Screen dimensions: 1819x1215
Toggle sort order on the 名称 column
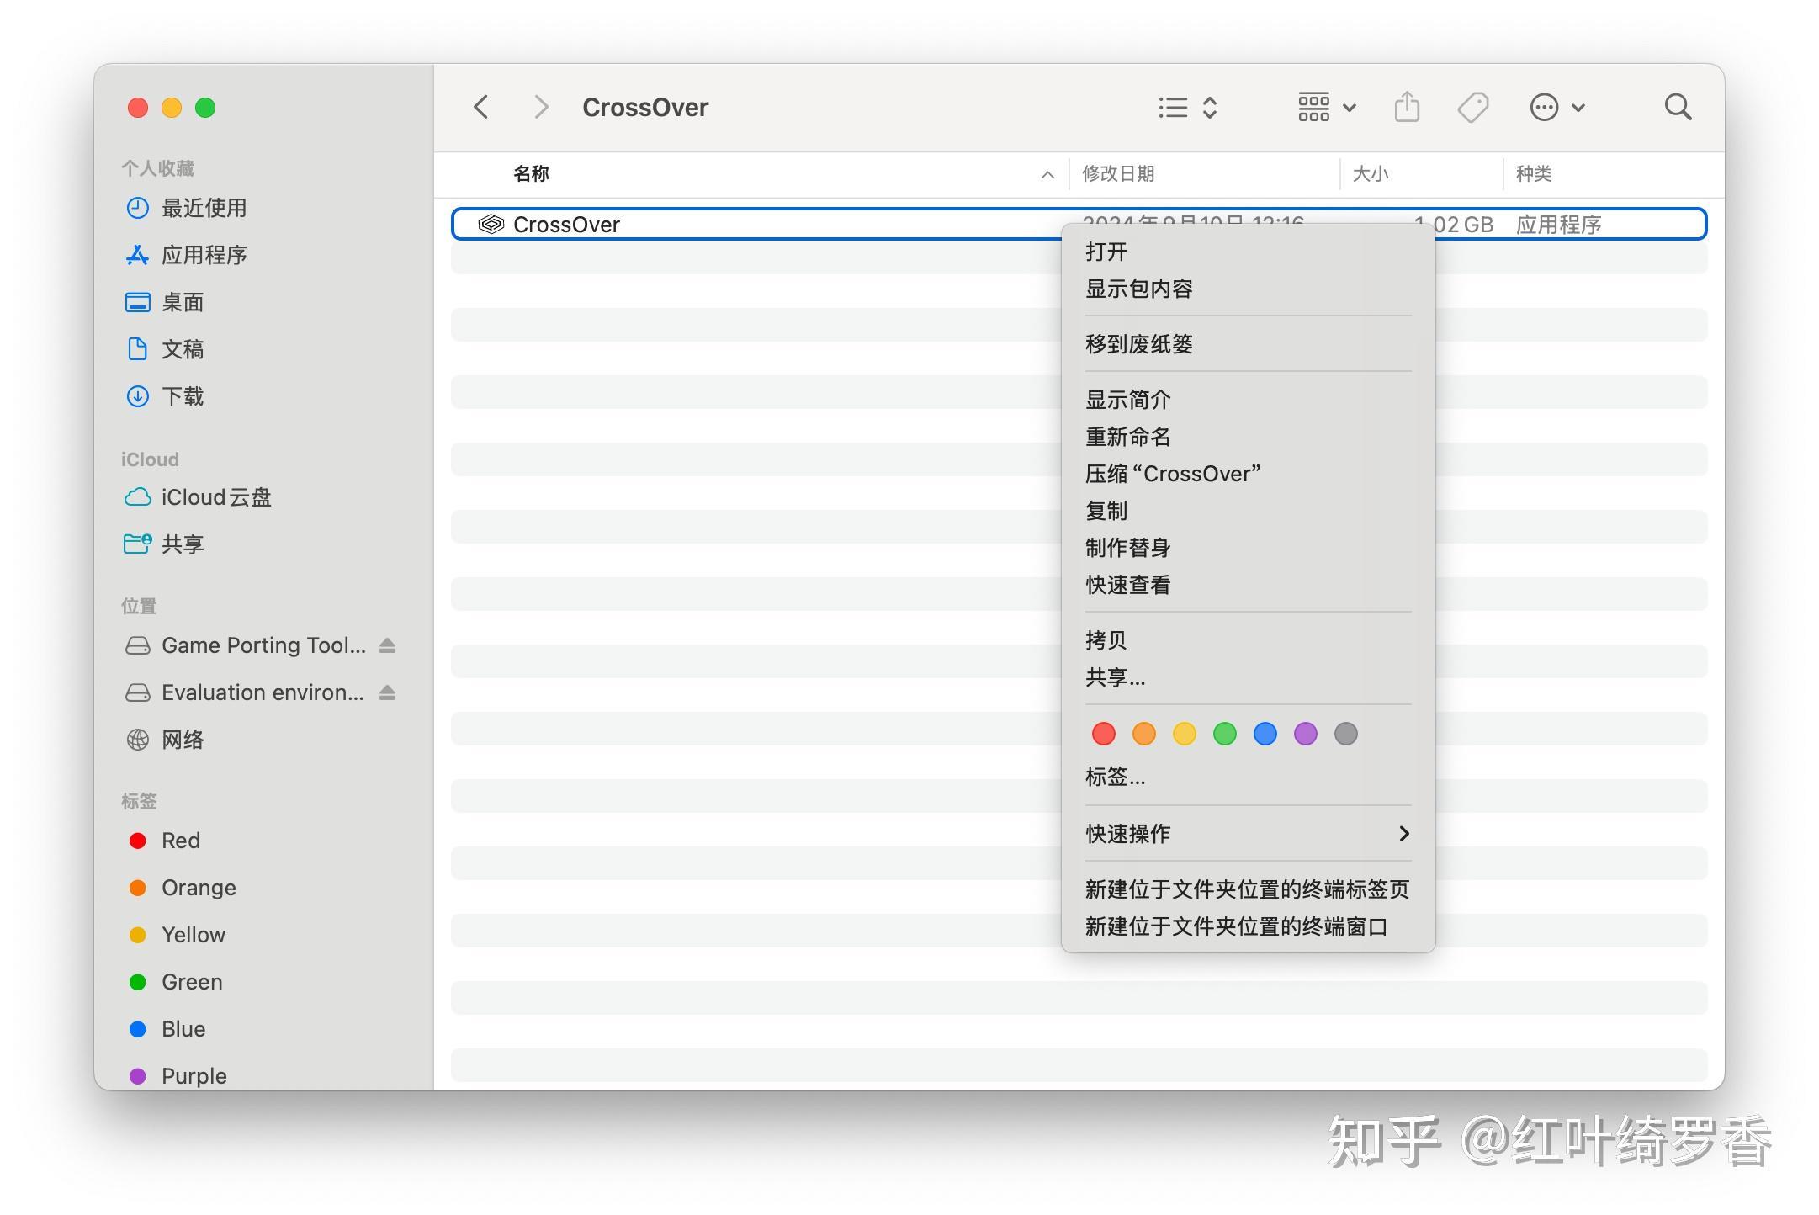pyautogui.click(x=533, y=173)
